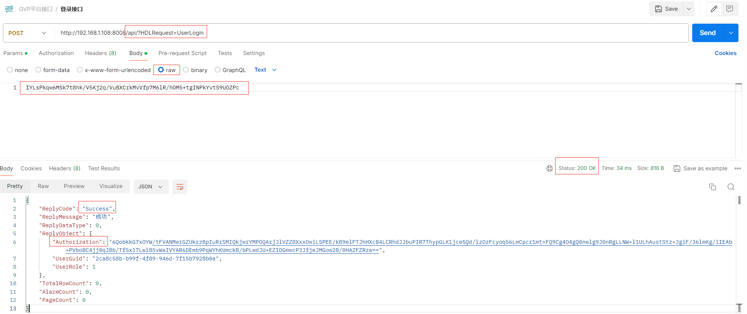Open the Cookies link
This screenshot has height=314, width=747.
click(725, 53)
